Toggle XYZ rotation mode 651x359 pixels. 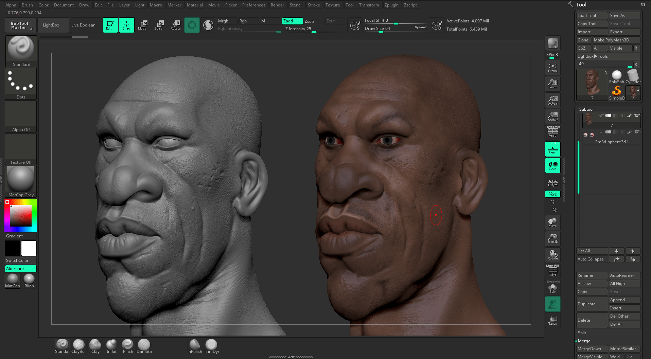click(552, 194)
